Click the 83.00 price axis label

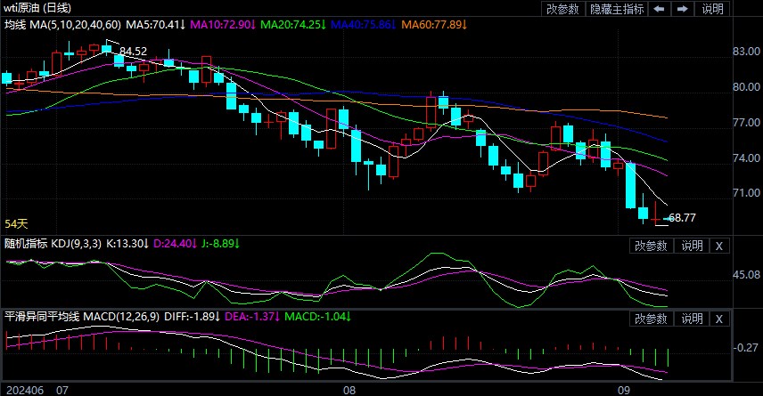(x=746, y=51)
